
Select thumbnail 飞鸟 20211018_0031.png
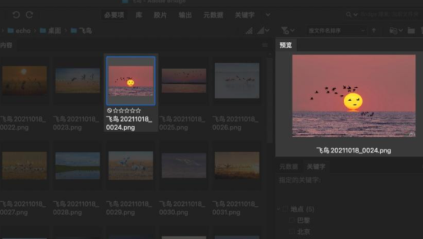(x=237, y=165)
